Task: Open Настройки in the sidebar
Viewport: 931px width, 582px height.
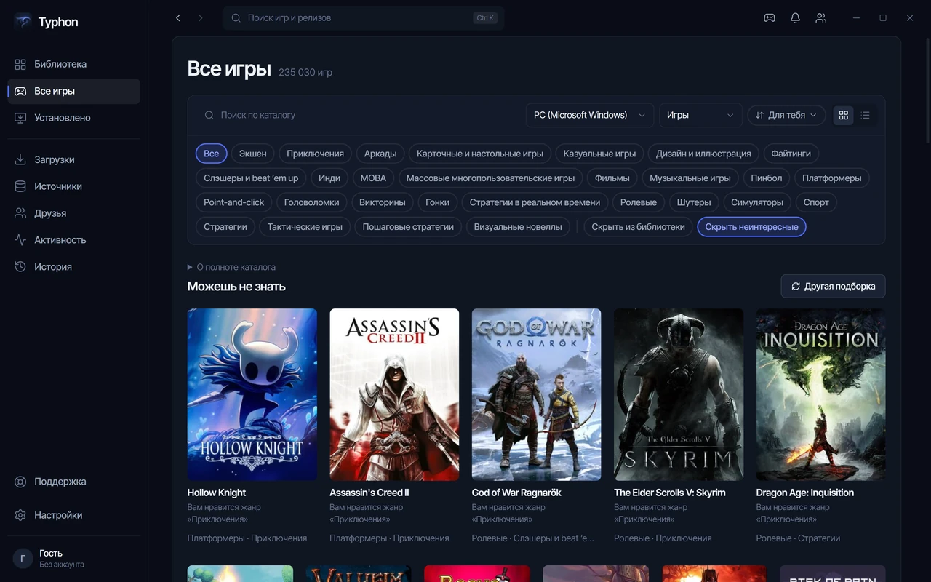Action: [x=73, y=515]
